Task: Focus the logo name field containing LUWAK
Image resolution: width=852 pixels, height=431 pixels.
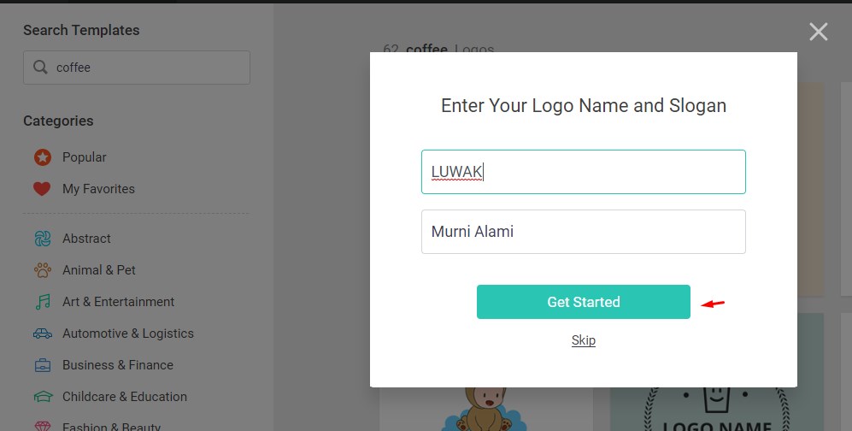Action: click(584, 172)
